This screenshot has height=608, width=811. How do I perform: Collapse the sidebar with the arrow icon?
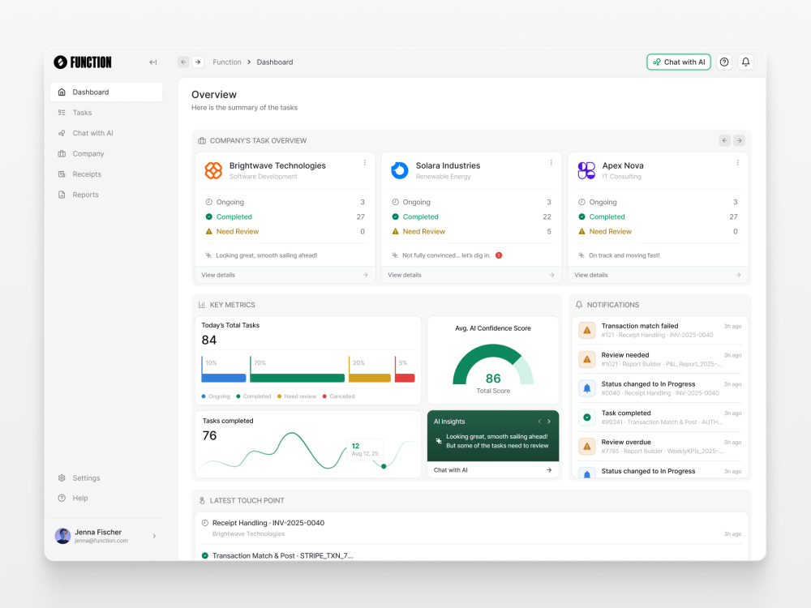[153, 62]
